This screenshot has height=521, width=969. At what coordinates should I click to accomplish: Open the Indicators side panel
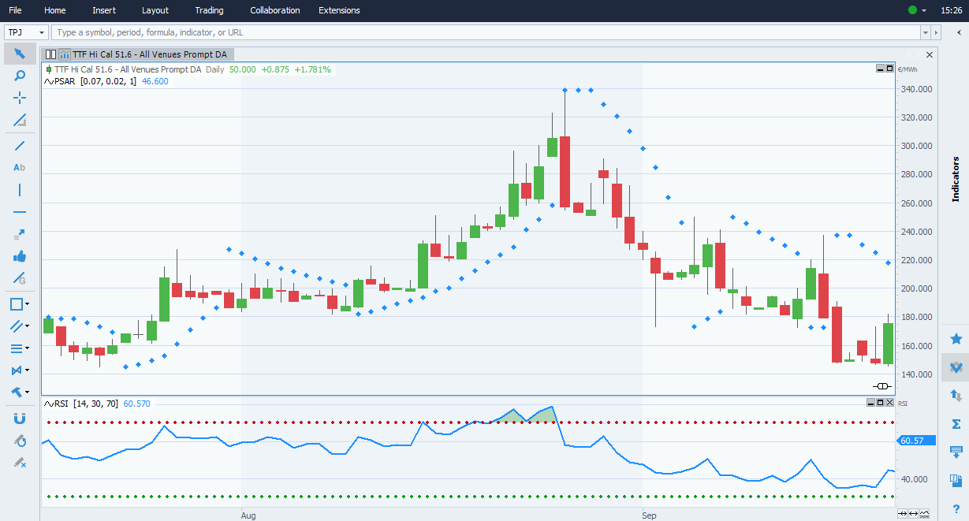[x=956, y=180]
